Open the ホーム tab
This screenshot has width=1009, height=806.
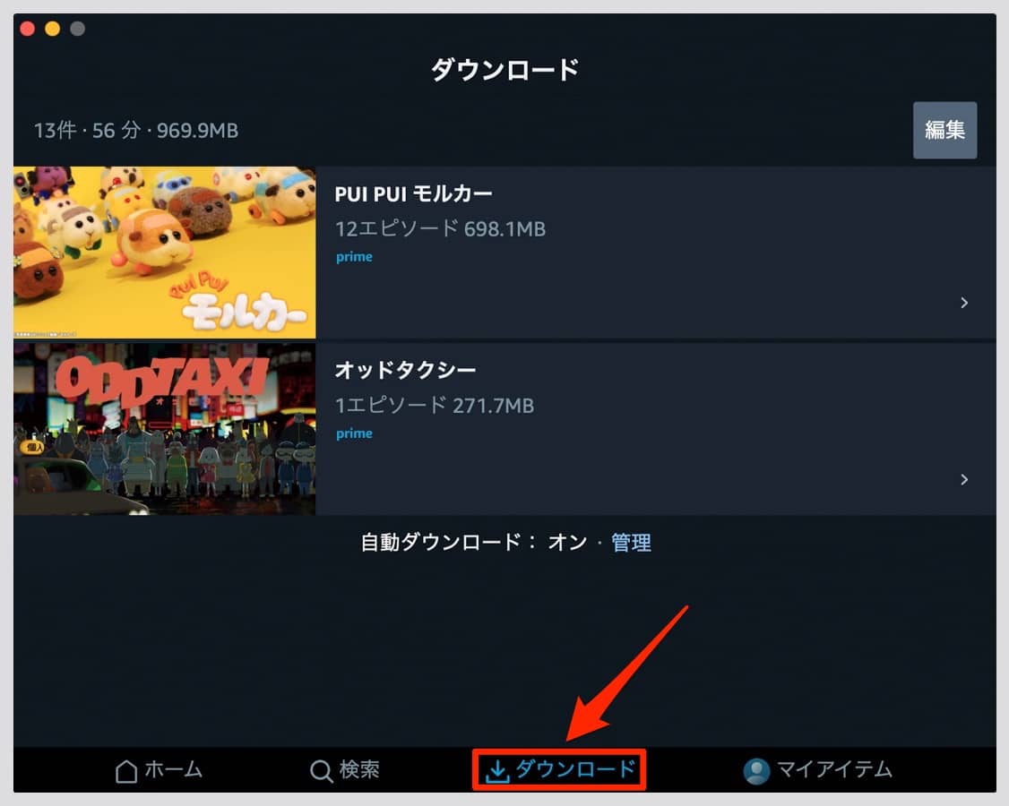click(x=159, y=770)
